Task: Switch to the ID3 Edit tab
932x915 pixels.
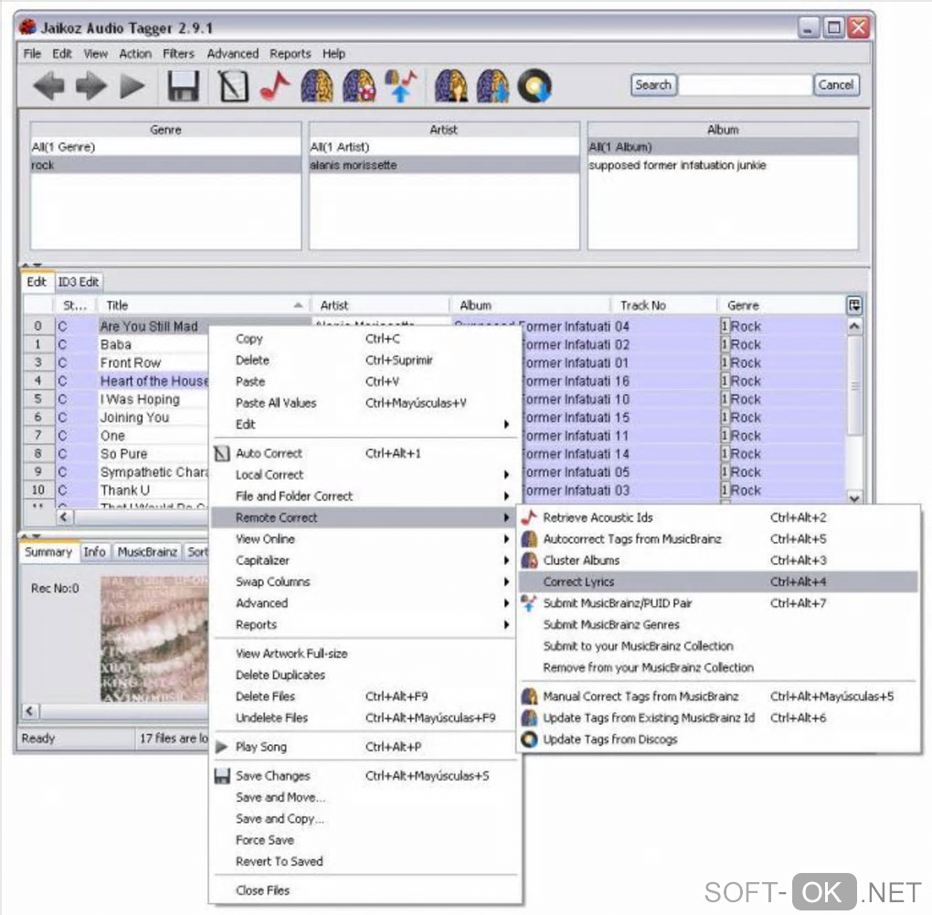Action: [x=78, y=282]
